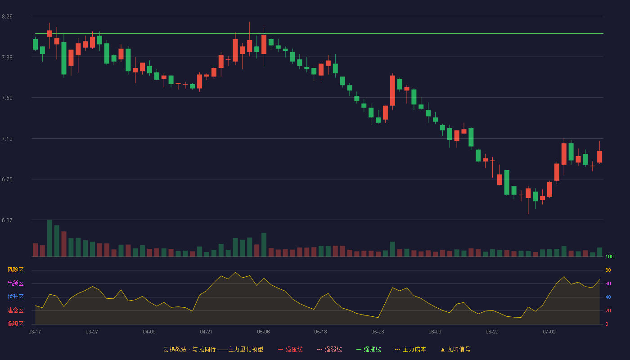Click the 6.37 price axis label
This screenshot has width=630, height=360.
tap(7, 220)
